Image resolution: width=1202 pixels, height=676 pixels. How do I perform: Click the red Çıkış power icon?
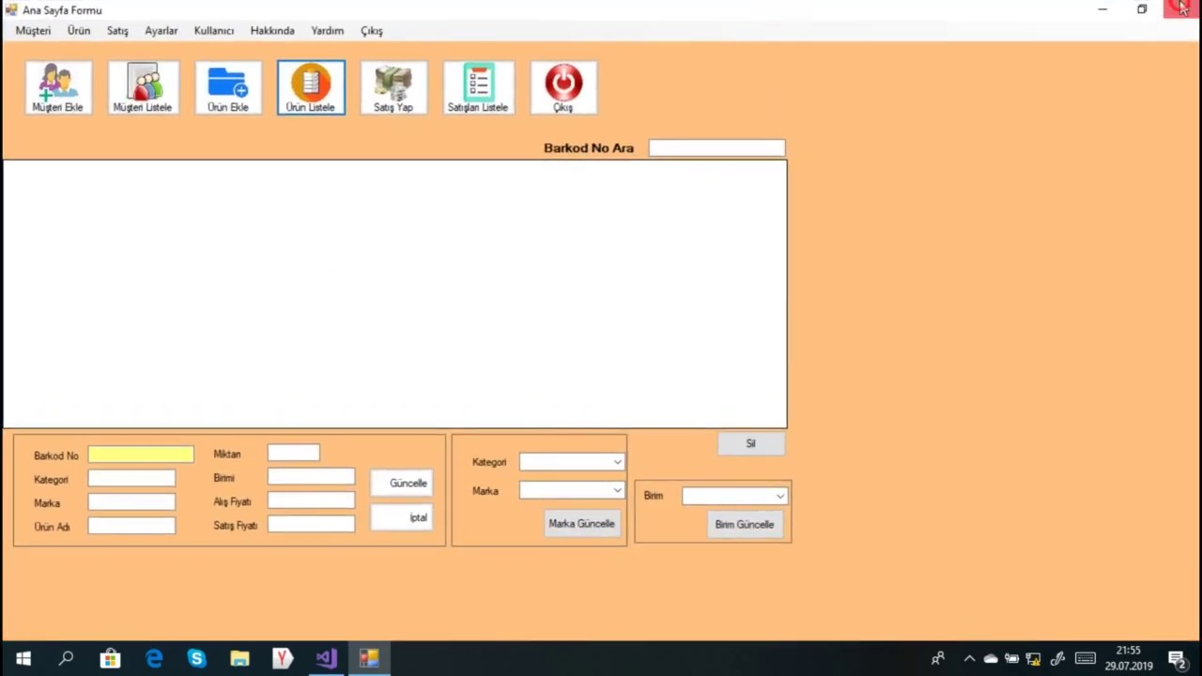(x=563, y=87)
